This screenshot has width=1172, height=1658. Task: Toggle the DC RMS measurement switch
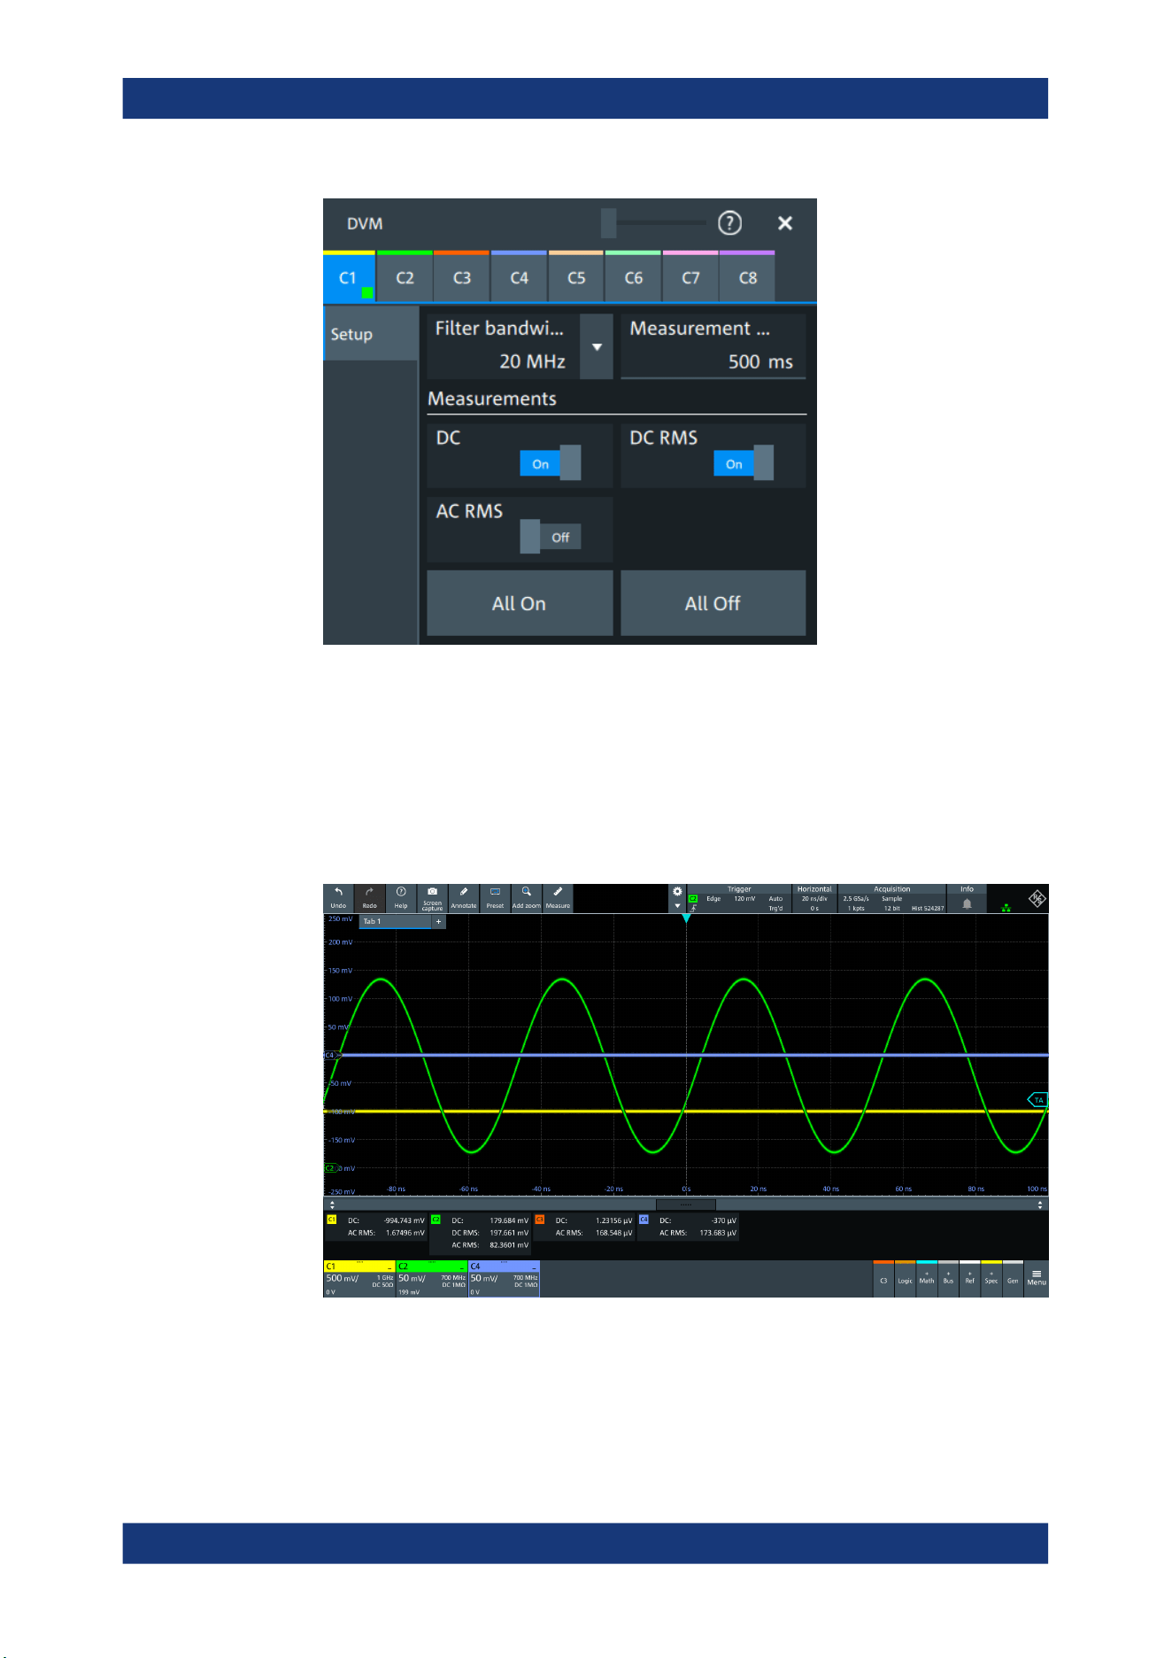pyautogui.click(x=744, y=463)
